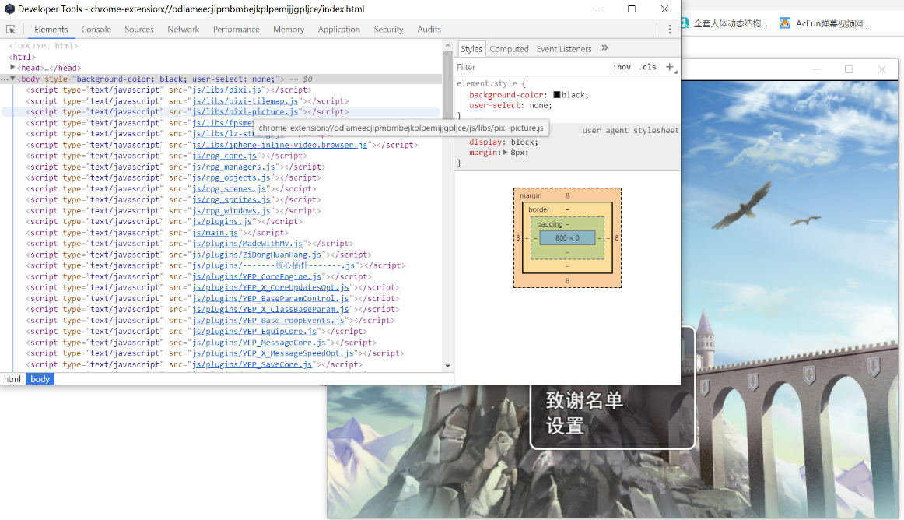Show more style pane tabs via double chevron
The height and width of the screenshot is (520, 904).
click(x=604, y=48)
